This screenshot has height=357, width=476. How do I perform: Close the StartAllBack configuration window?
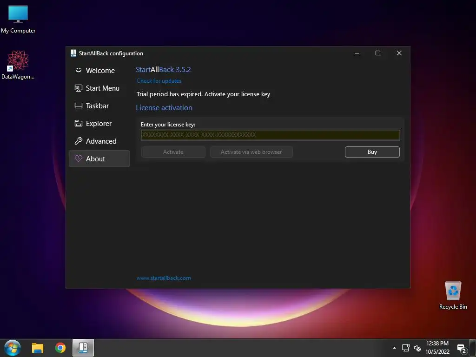(399, 53)
